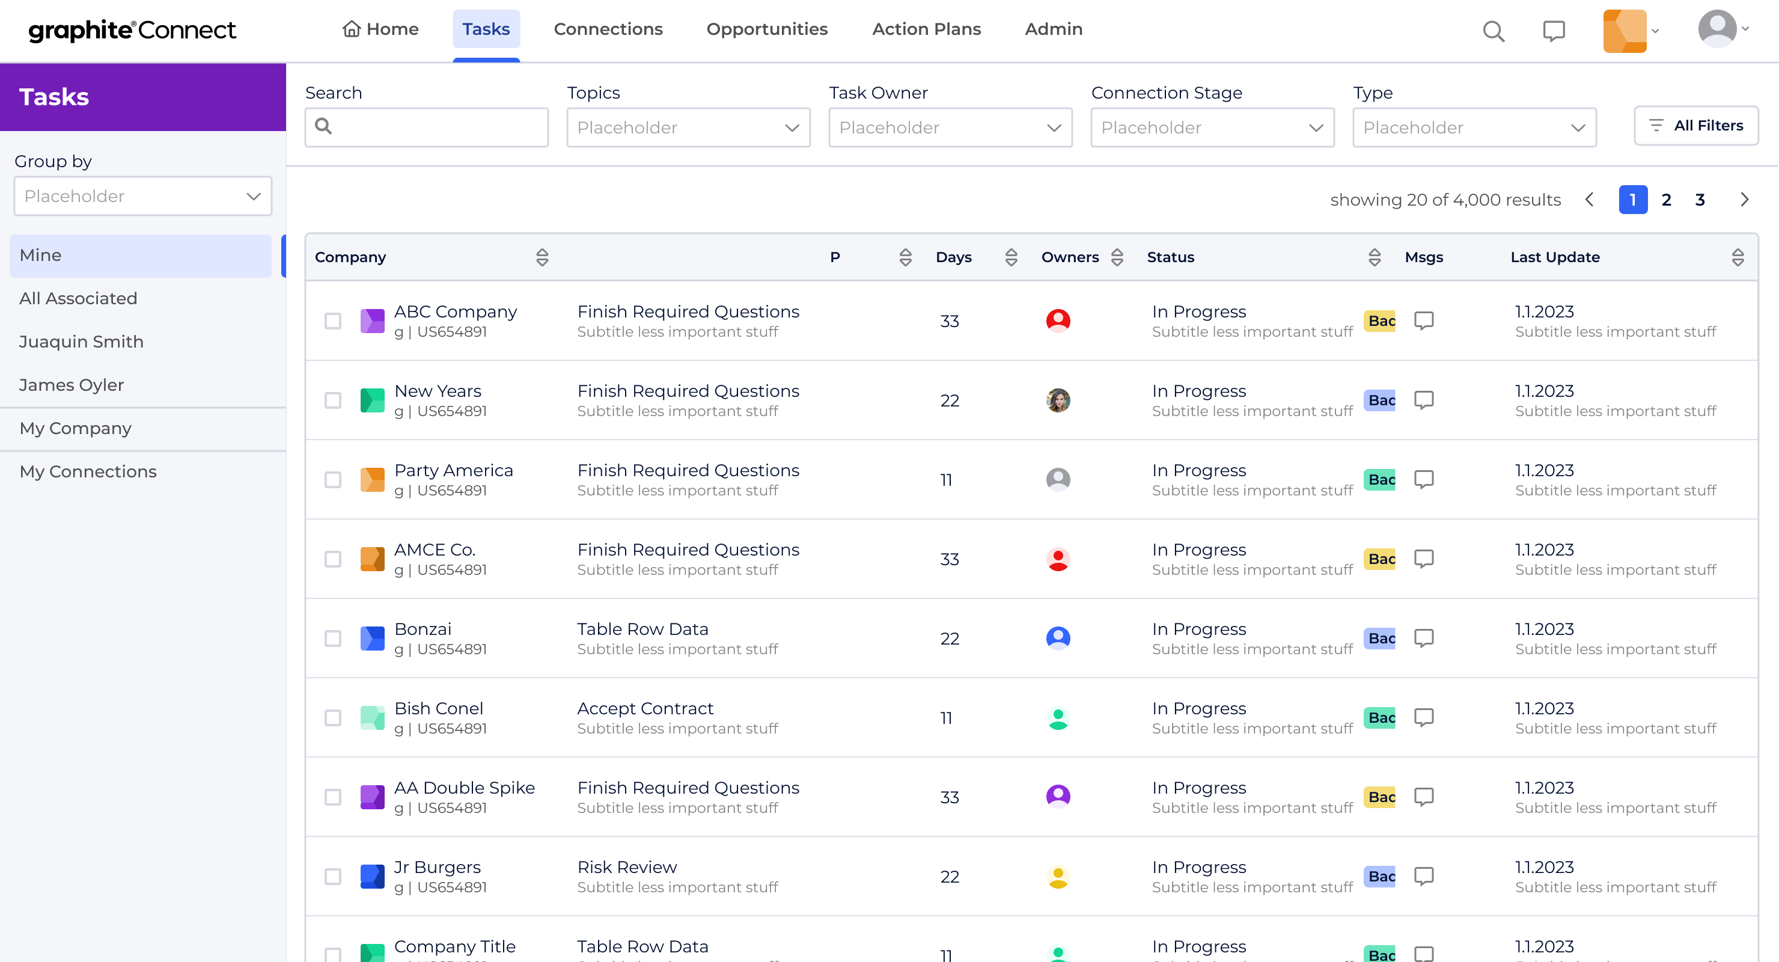
Task: Select the checkbox next to Party America
Action: coord(333,479)
